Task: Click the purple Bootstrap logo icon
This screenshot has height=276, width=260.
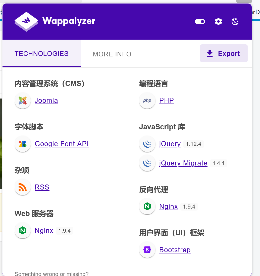Action: tap(147, 250)
